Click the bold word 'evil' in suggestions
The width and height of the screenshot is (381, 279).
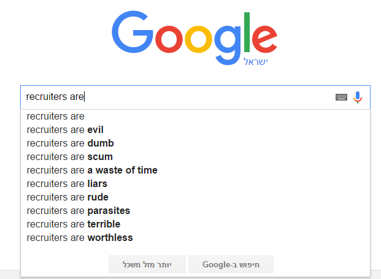point(96,129)
